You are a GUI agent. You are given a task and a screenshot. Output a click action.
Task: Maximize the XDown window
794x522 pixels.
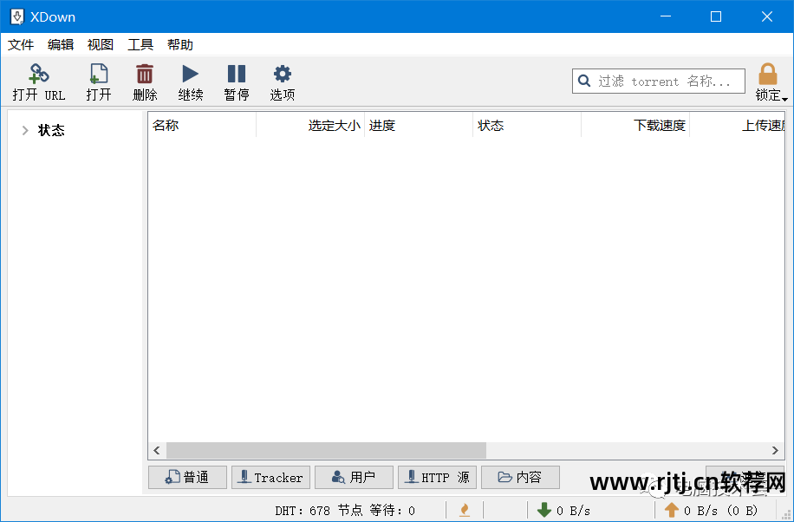point(716,16)
